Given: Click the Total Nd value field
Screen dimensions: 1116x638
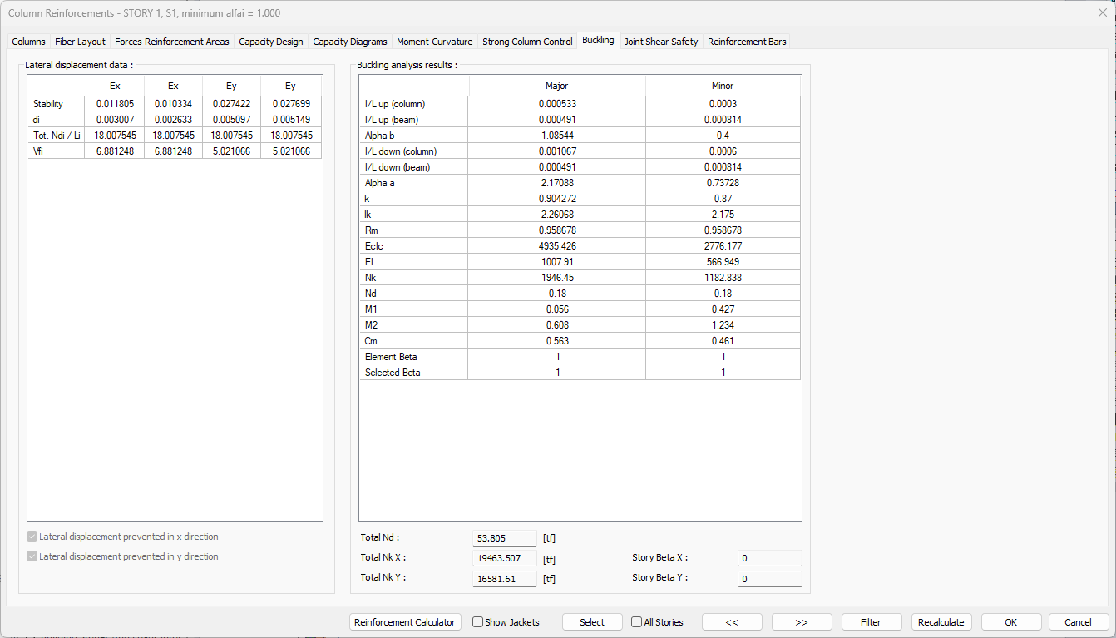Looking at the screenshot, I should pos(504,538).
